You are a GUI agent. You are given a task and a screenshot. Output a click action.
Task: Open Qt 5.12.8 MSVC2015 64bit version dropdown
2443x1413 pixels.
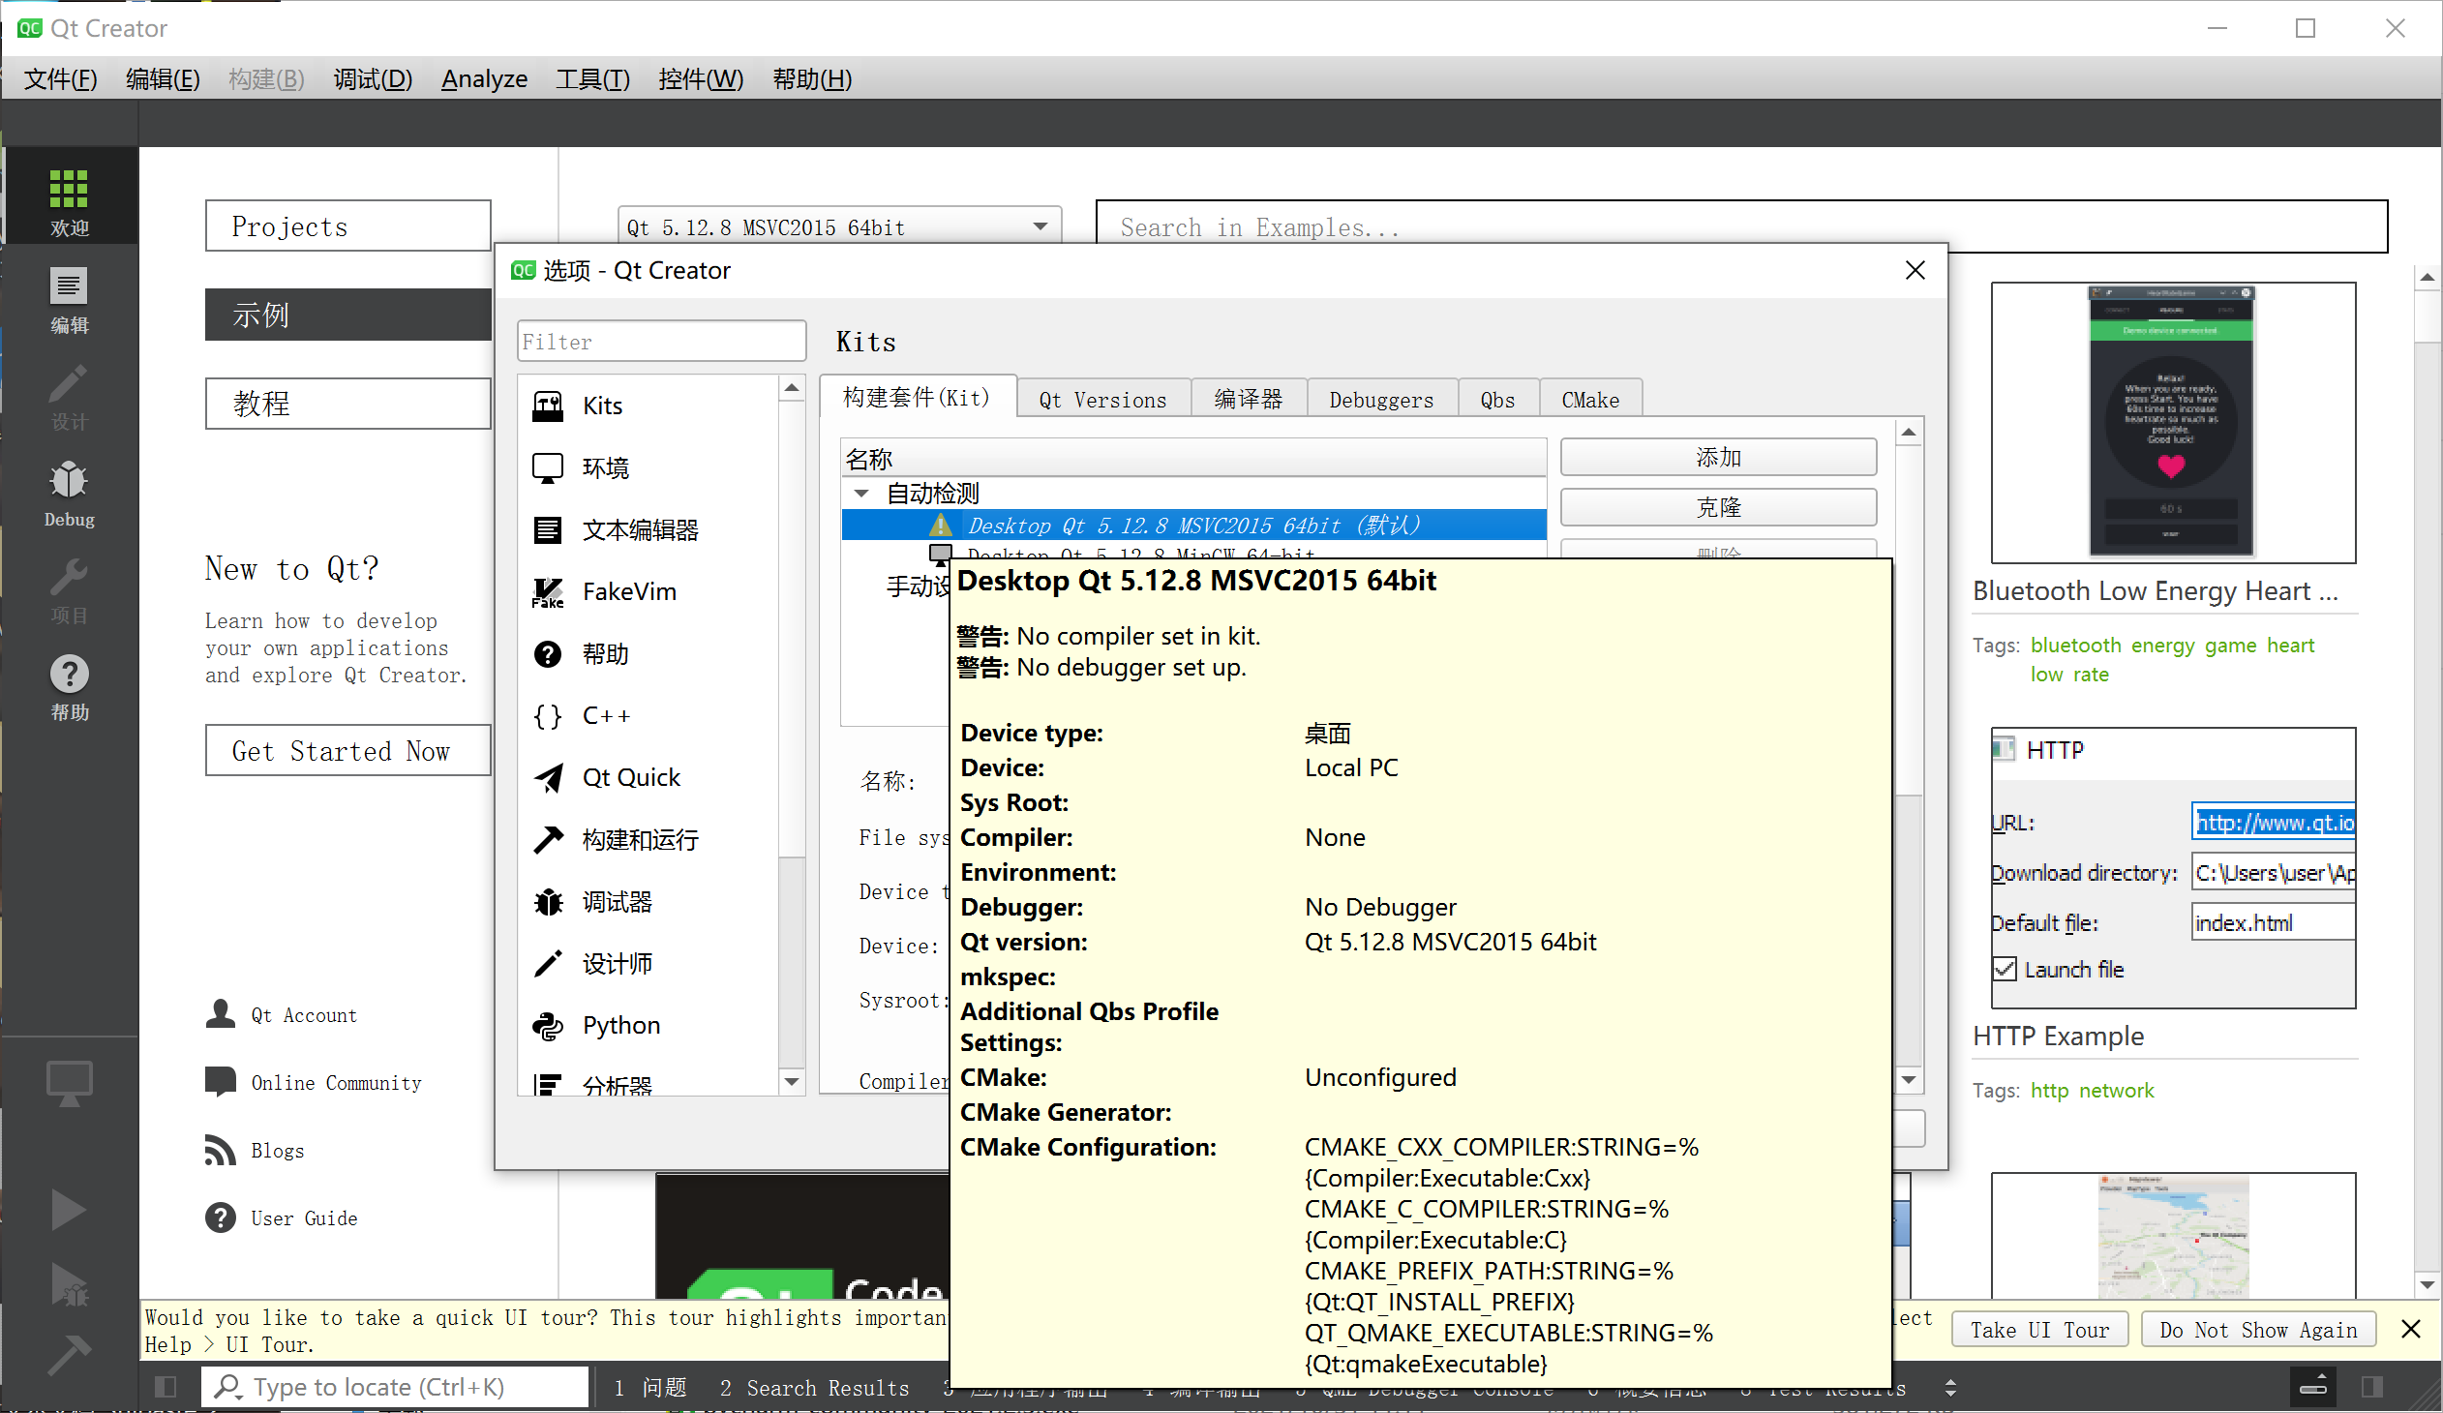click(839, 226)
